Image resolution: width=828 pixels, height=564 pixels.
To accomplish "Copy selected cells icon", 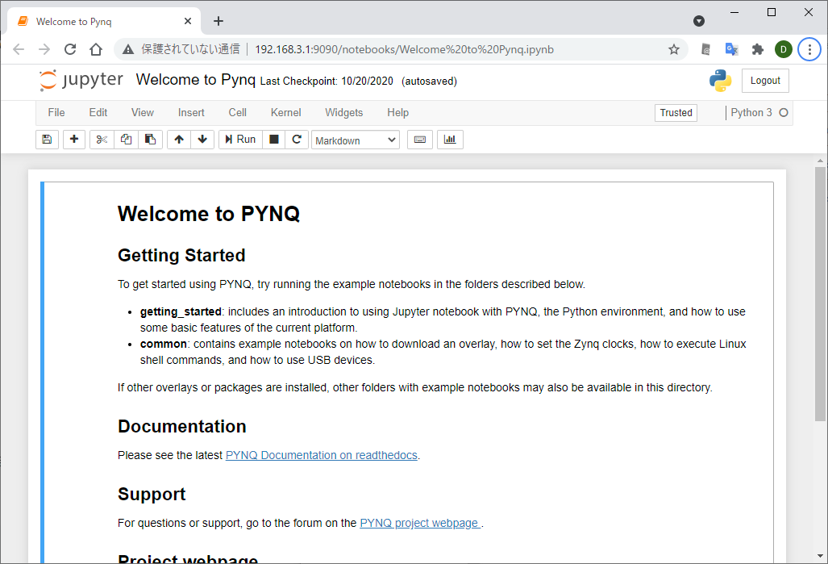I will [x=127, y=140].
